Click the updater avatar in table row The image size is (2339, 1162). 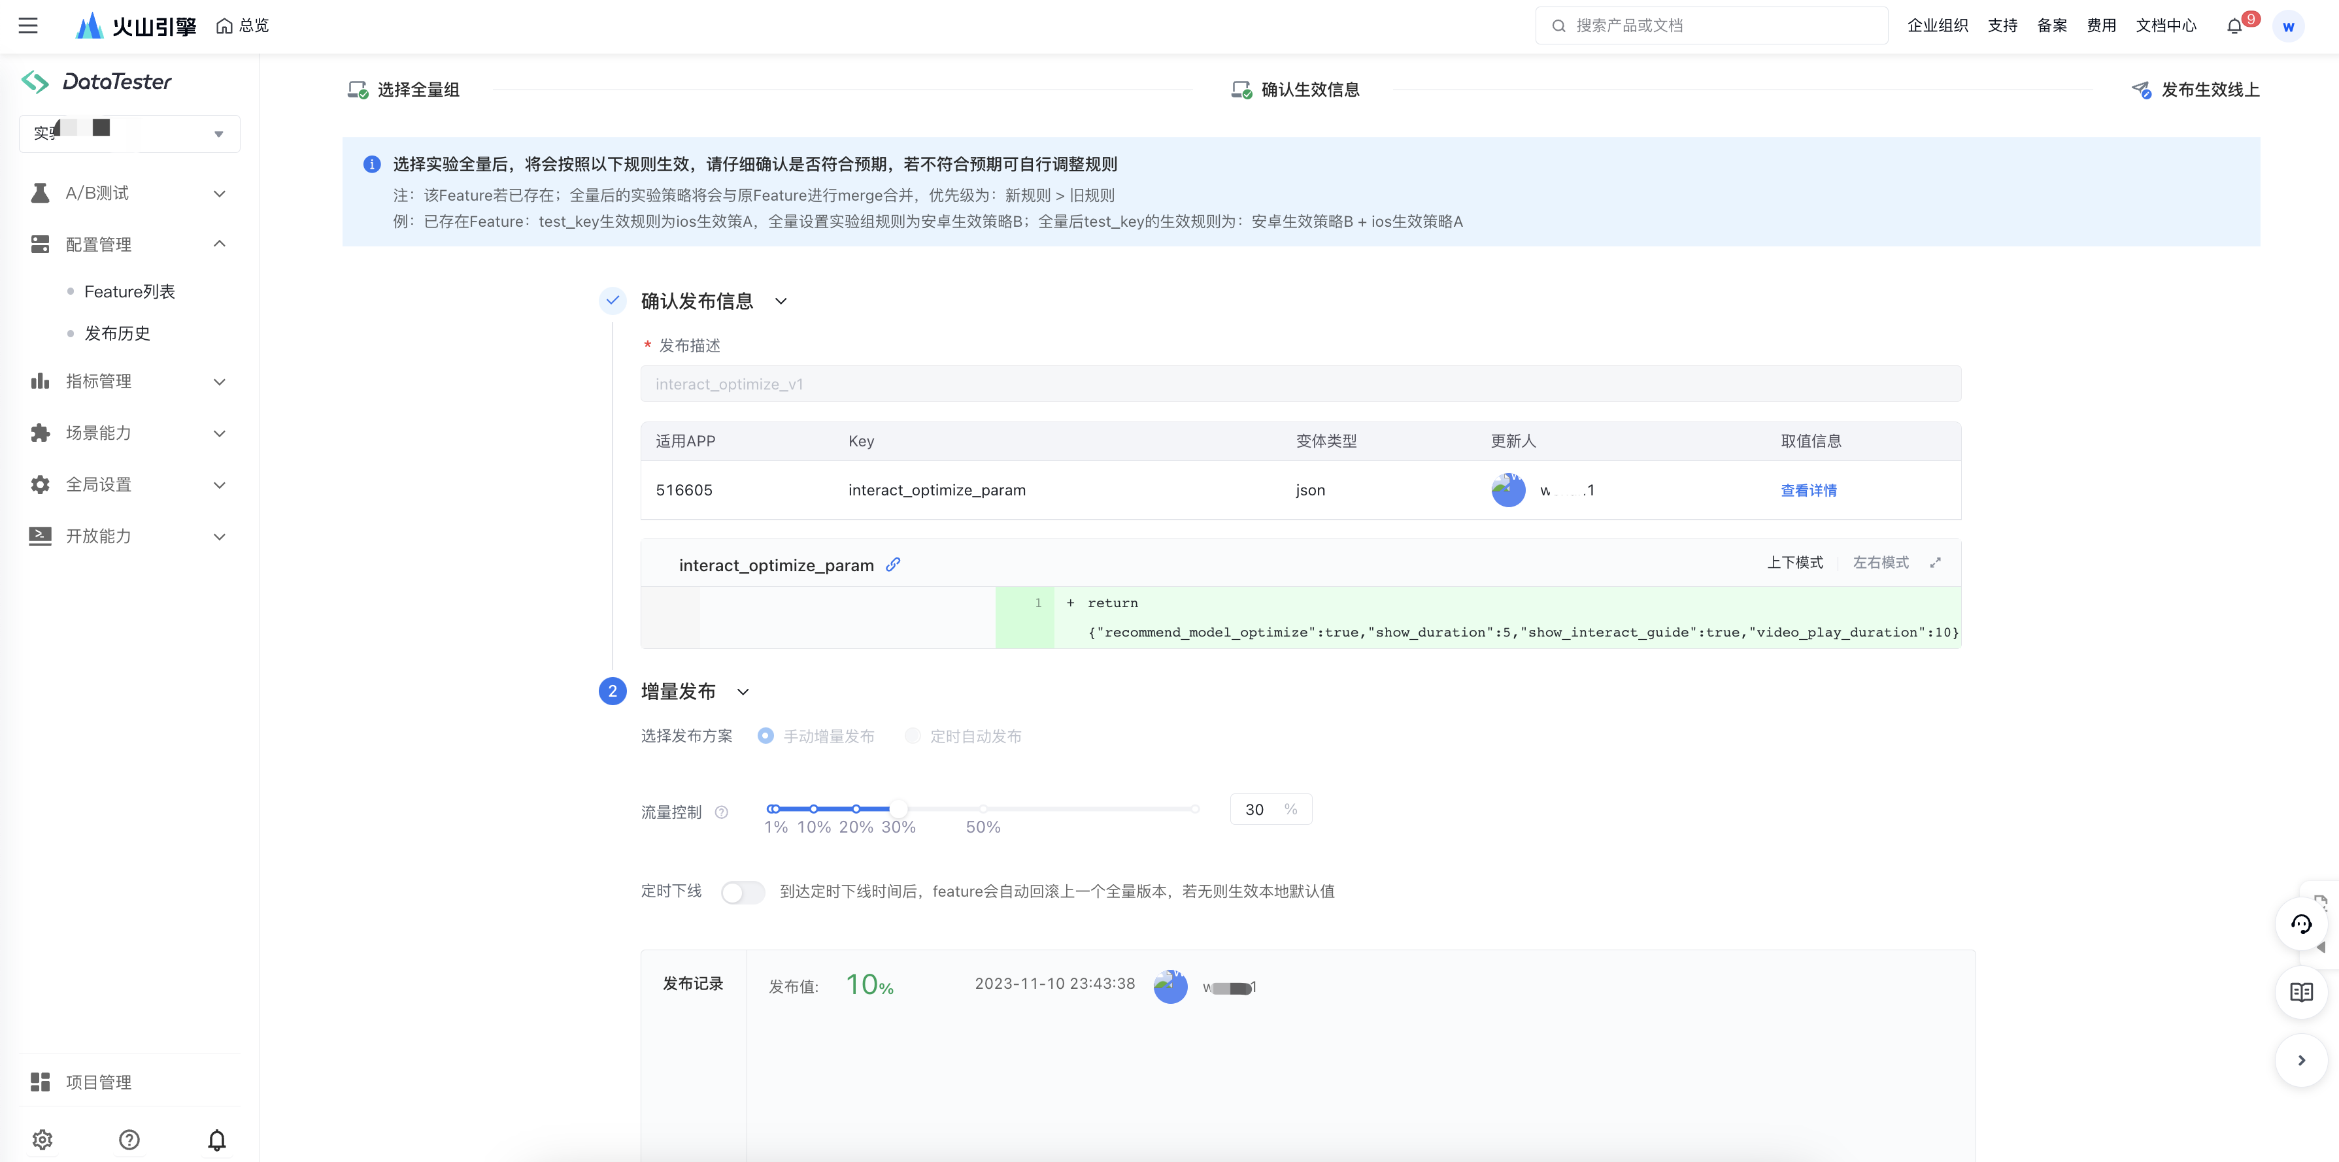pyautogui.click(x=1508, y=490)
